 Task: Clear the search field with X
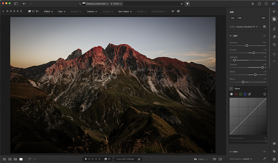pyautogui.click(x=182, y=4)
